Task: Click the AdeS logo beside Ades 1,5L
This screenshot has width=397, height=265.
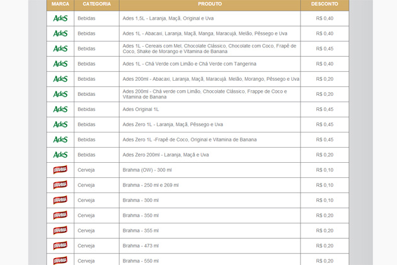Action: pos(60,18)
